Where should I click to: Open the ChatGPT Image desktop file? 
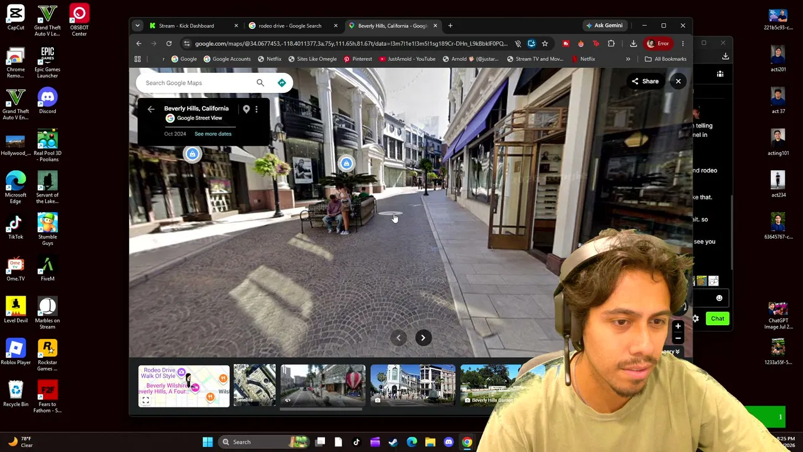[x=778, y=316]
